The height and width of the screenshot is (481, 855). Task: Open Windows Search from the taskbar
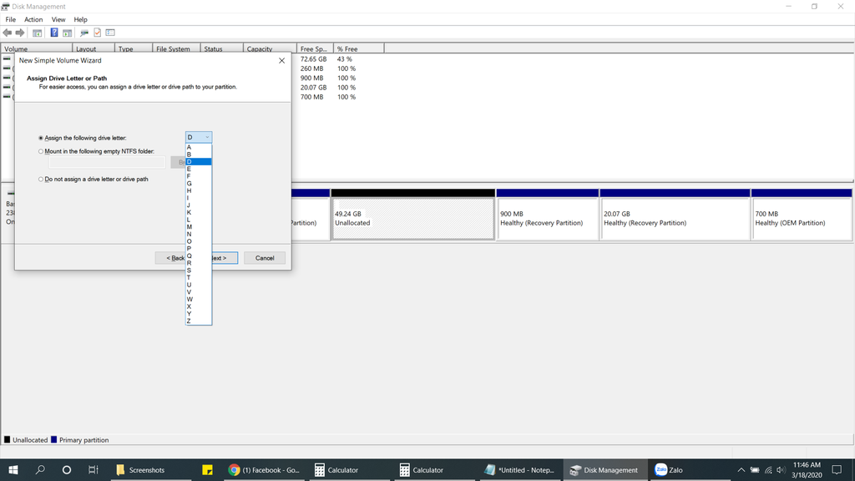tap(40, 469)
